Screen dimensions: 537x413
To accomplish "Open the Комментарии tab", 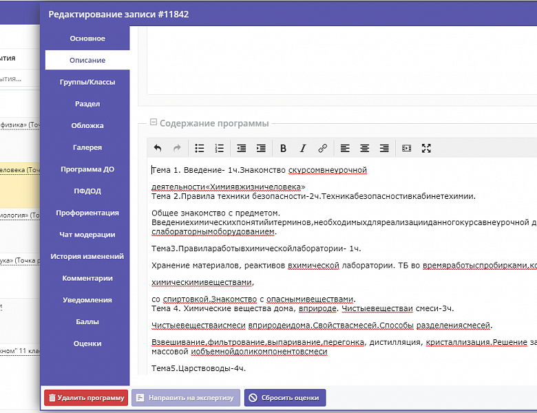I will click(x=87, y=278).
